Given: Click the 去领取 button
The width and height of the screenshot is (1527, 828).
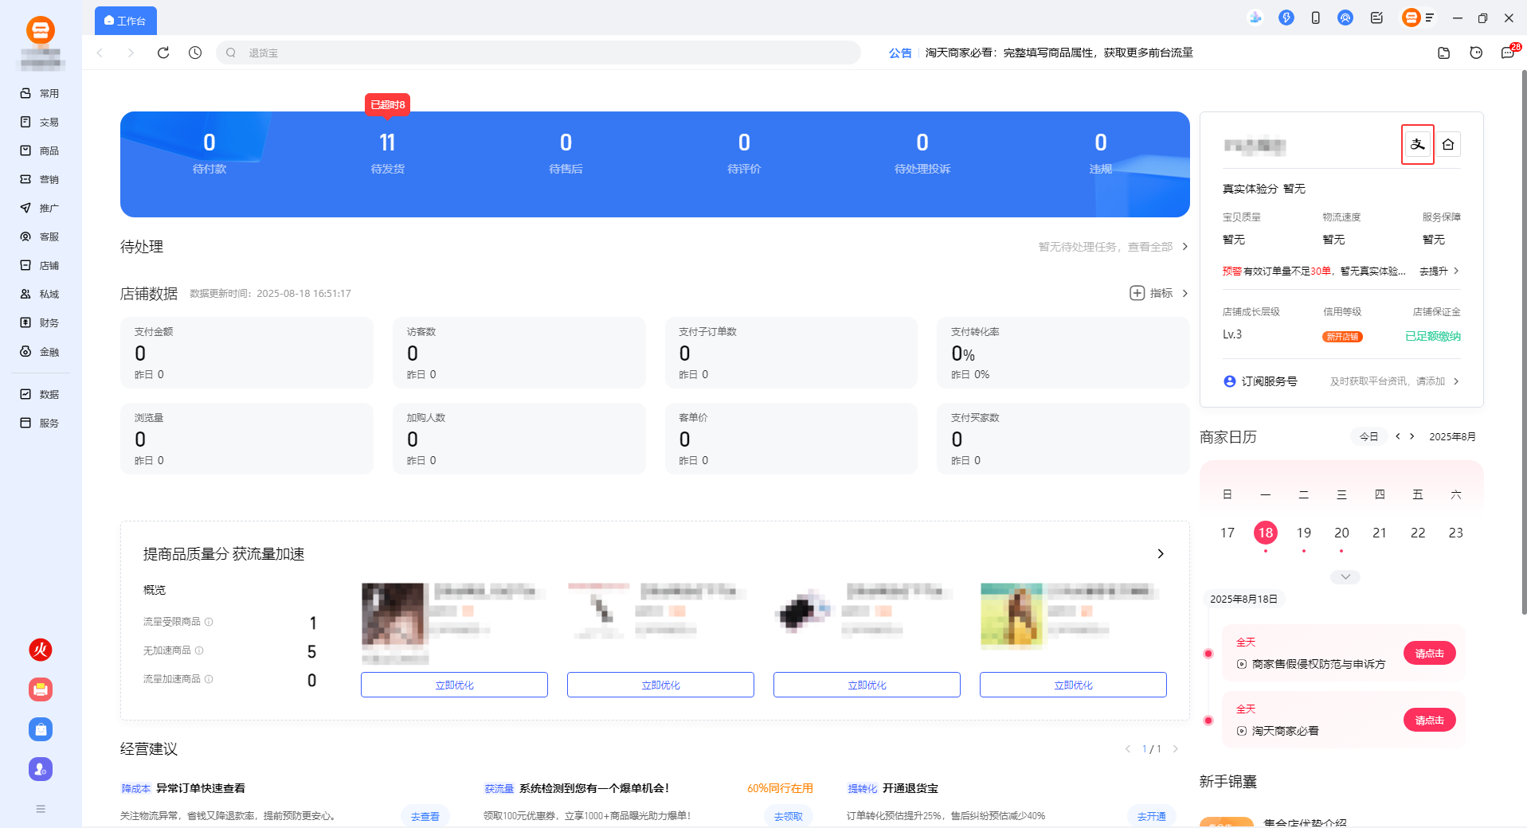Looking at the screenshot, I should point(789,816).
